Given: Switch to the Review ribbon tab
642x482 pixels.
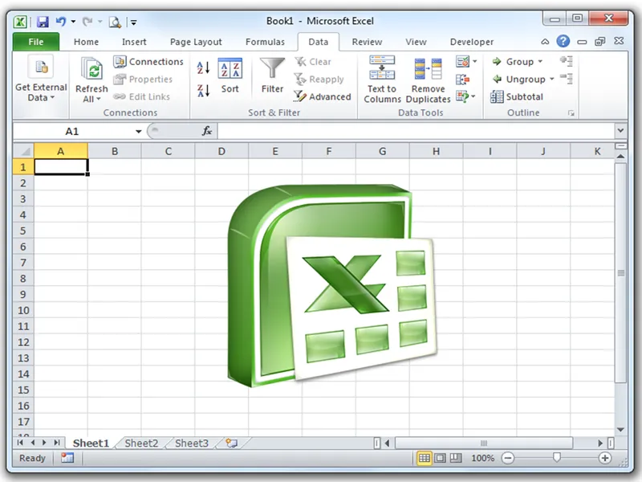Looking at the screenshot, I should [368, 42].
